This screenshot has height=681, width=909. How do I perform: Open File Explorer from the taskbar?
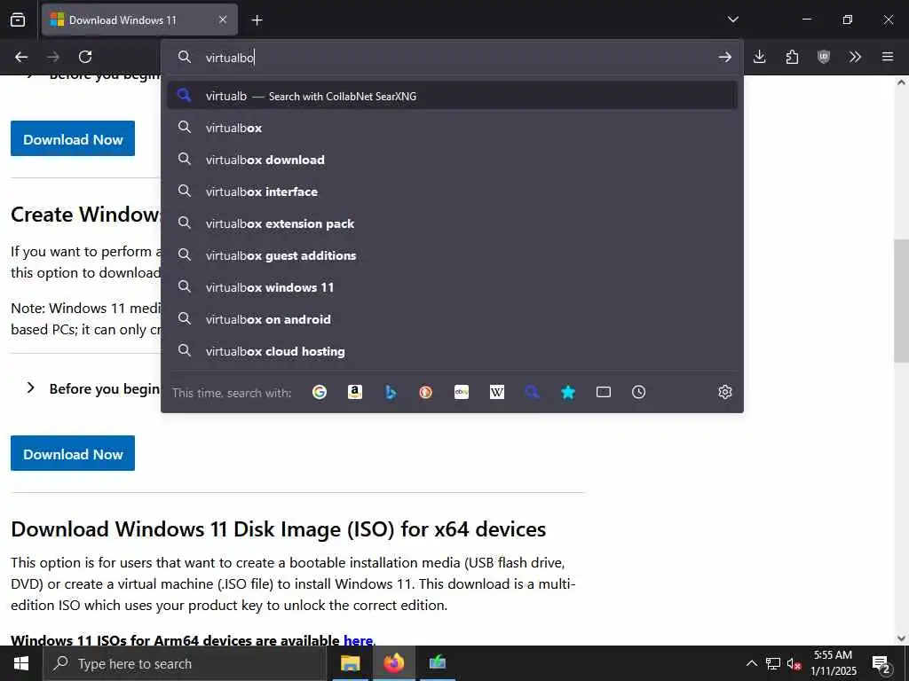coord(350,663)
